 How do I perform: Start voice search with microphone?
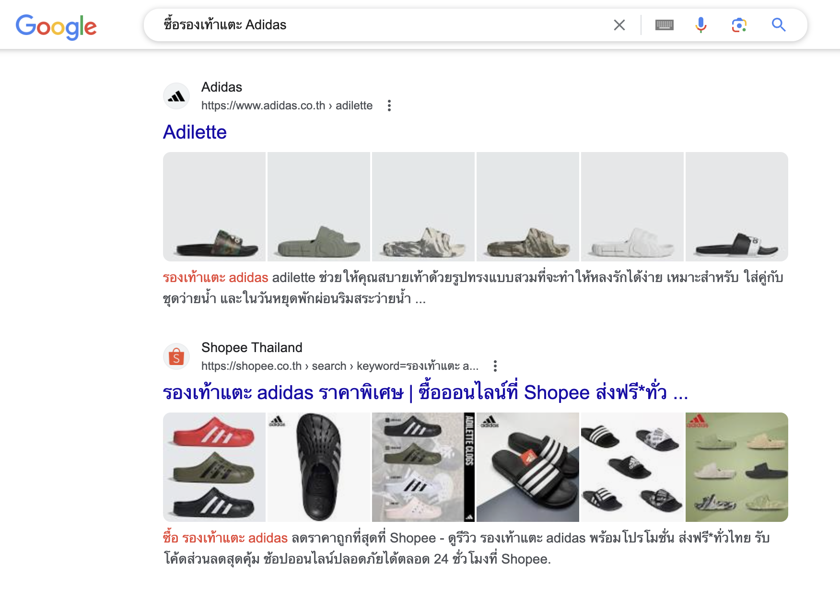click(700, 25)
